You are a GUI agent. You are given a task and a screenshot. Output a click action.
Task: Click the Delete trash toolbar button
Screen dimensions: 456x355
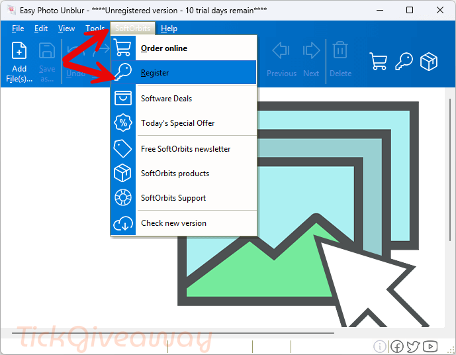tap(340, 60)
